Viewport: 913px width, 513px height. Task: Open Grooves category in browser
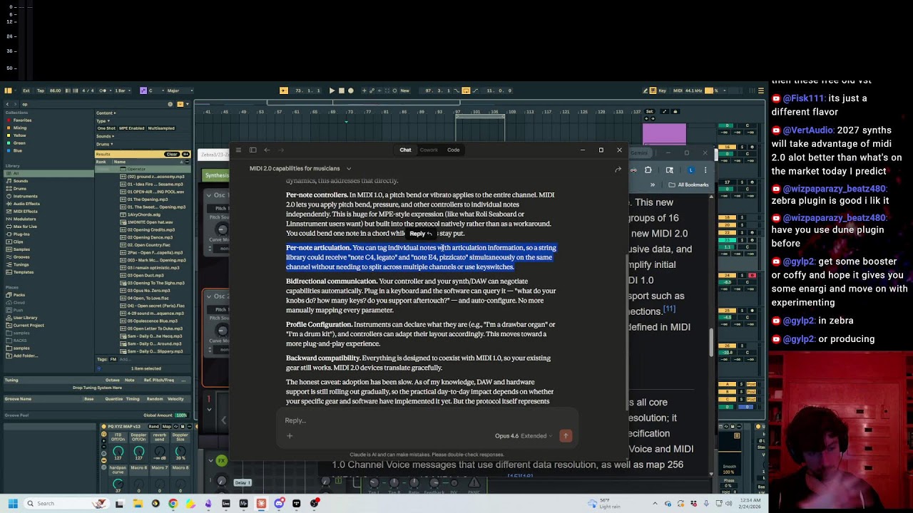pos(21,257)
